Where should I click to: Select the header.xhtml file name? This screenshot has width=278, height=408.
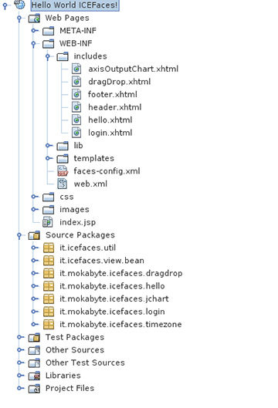click(x=114, y=107)
